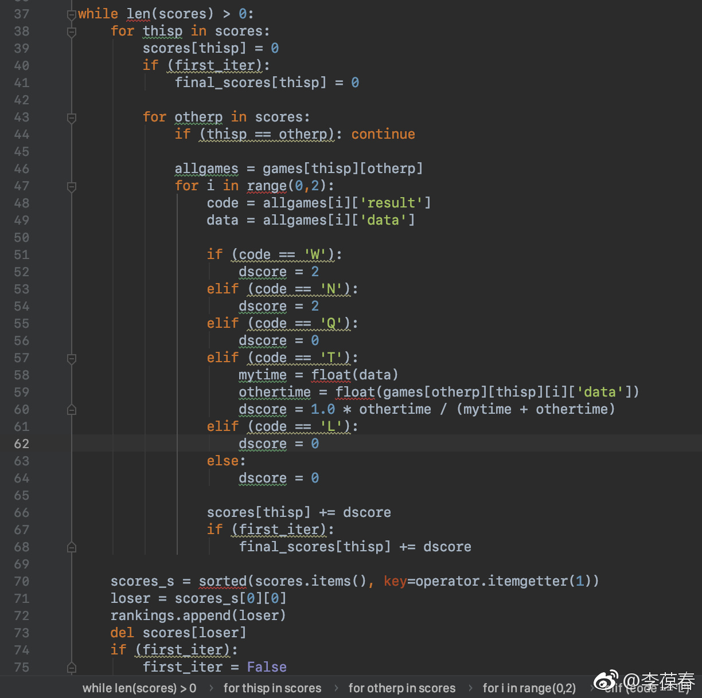
Task: Click 'for otherp in scores' breadcrumb
Action: pos(401,688)
